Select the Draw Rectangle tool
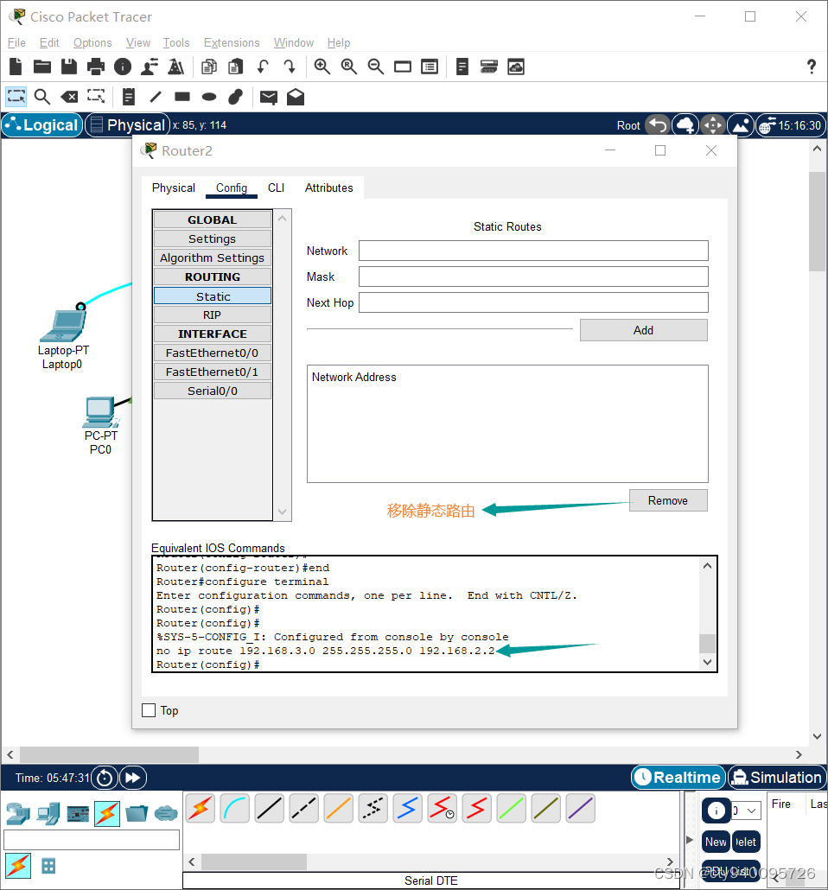This screenshot has height=890, width=828. (182, 97)
